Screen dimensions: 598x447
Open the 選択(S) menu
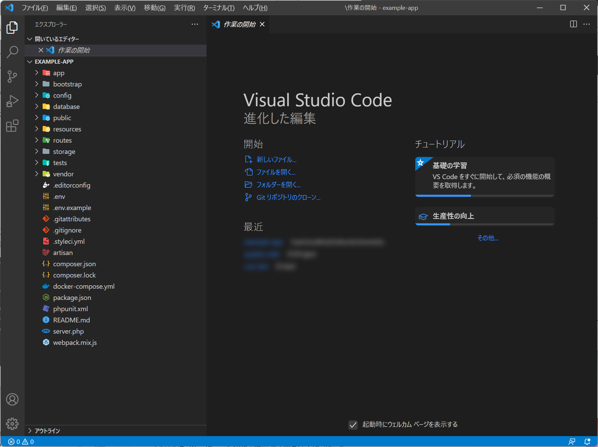click(95, 7)
